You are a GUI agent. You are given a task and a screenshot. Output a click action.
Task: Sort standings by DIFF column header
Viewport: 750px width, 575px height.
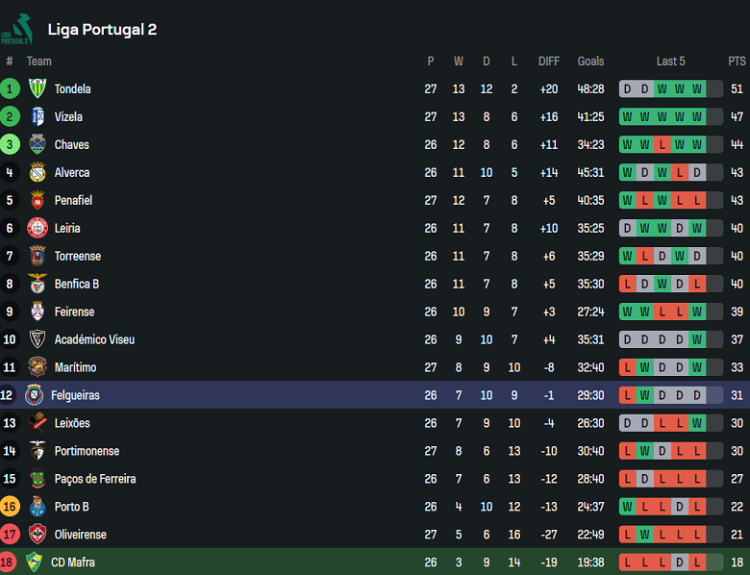click(x=549, y=61)
